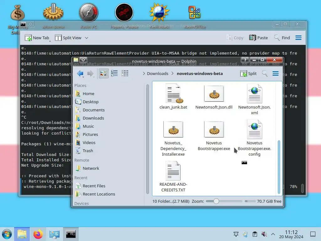Open Dolphin hamburger menu
This screenshot has width=321, height=241.
[x=276, y=73]
